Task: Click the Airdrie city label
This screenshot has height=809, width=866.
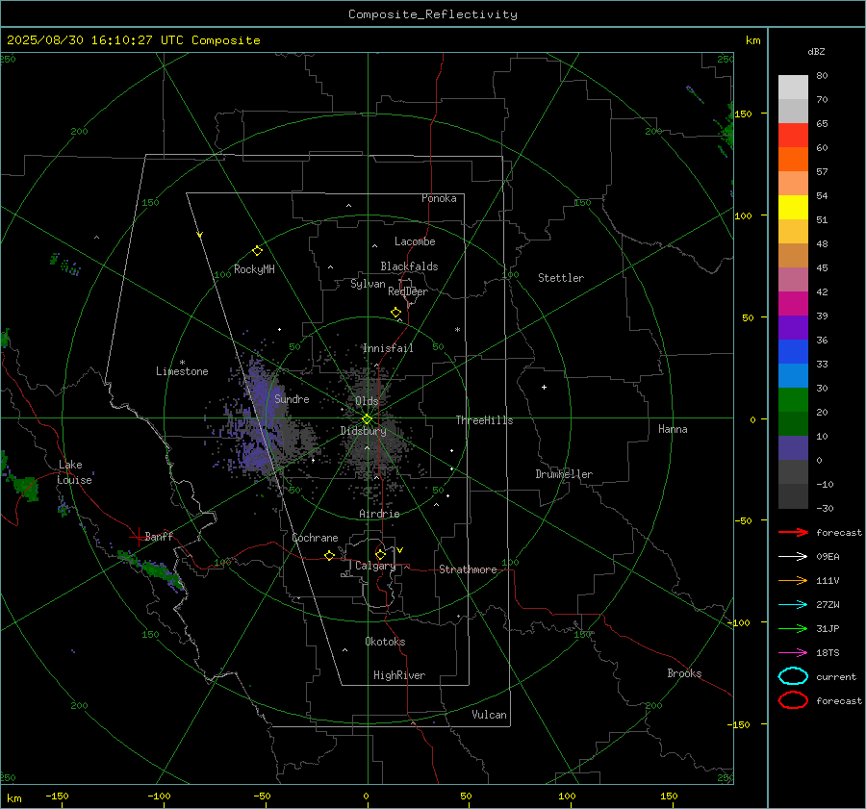Action: pyautogui.click(x=379, y=514)
